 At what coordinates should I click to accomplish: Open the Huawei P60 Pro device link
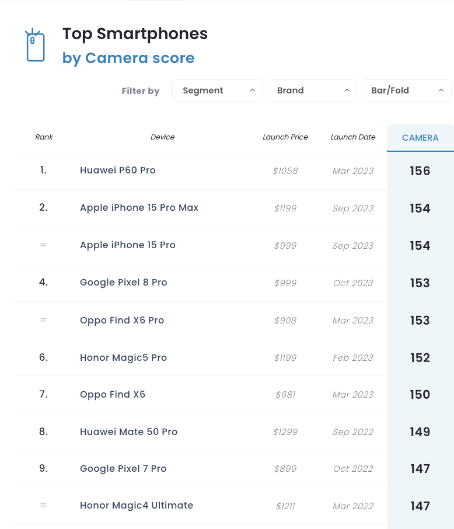[118, 170]
